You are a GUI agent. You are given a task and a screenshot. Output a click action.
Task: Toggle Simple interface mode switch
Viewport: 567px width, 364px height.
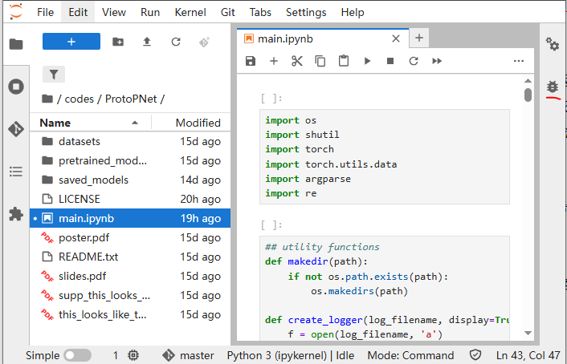[x=77, y=355]
